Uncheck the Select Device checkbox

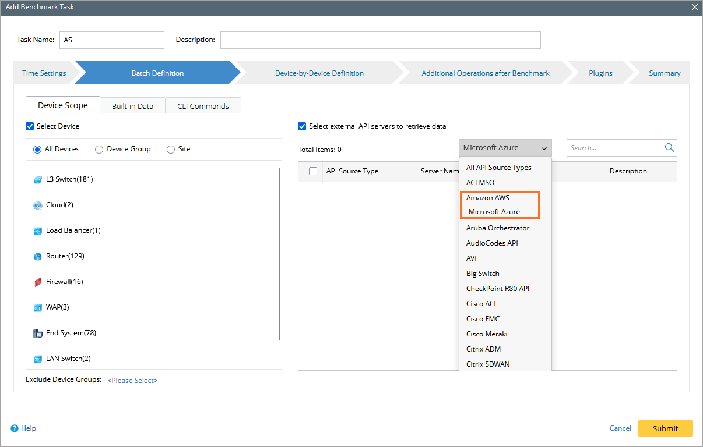pos(30,126)
